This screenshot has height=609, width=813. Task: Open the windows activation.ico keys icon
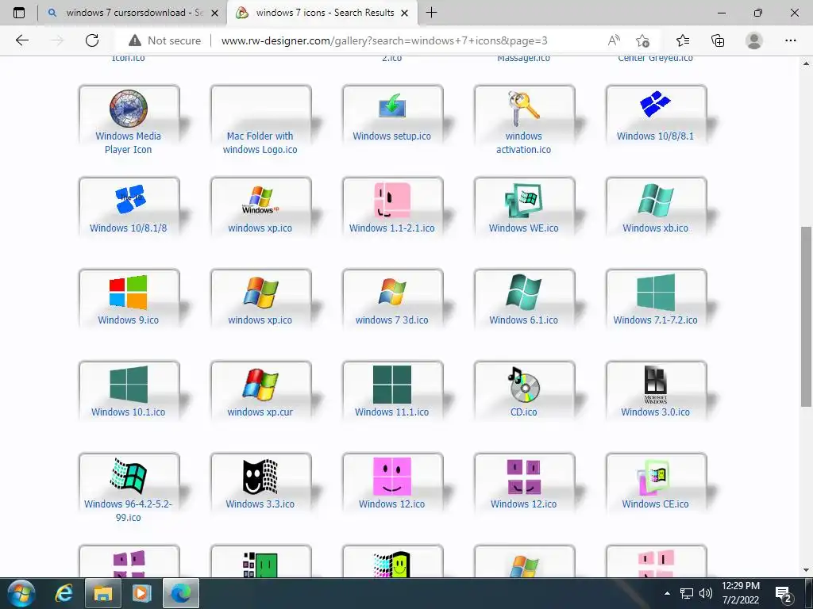coord(524,108)
